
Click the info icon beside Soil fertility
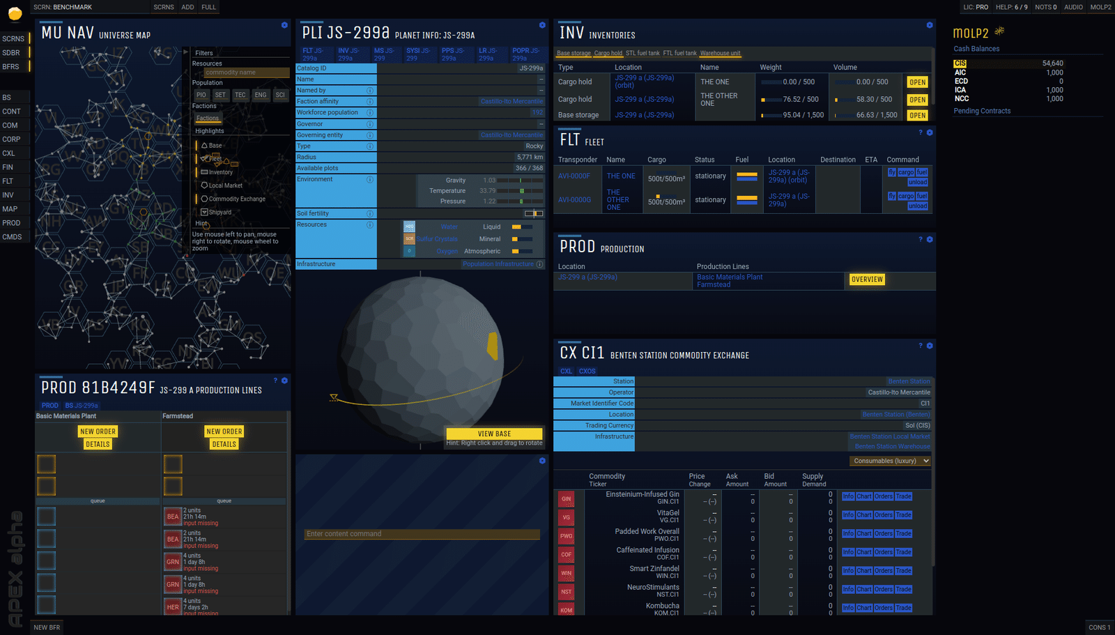point(370,213)
